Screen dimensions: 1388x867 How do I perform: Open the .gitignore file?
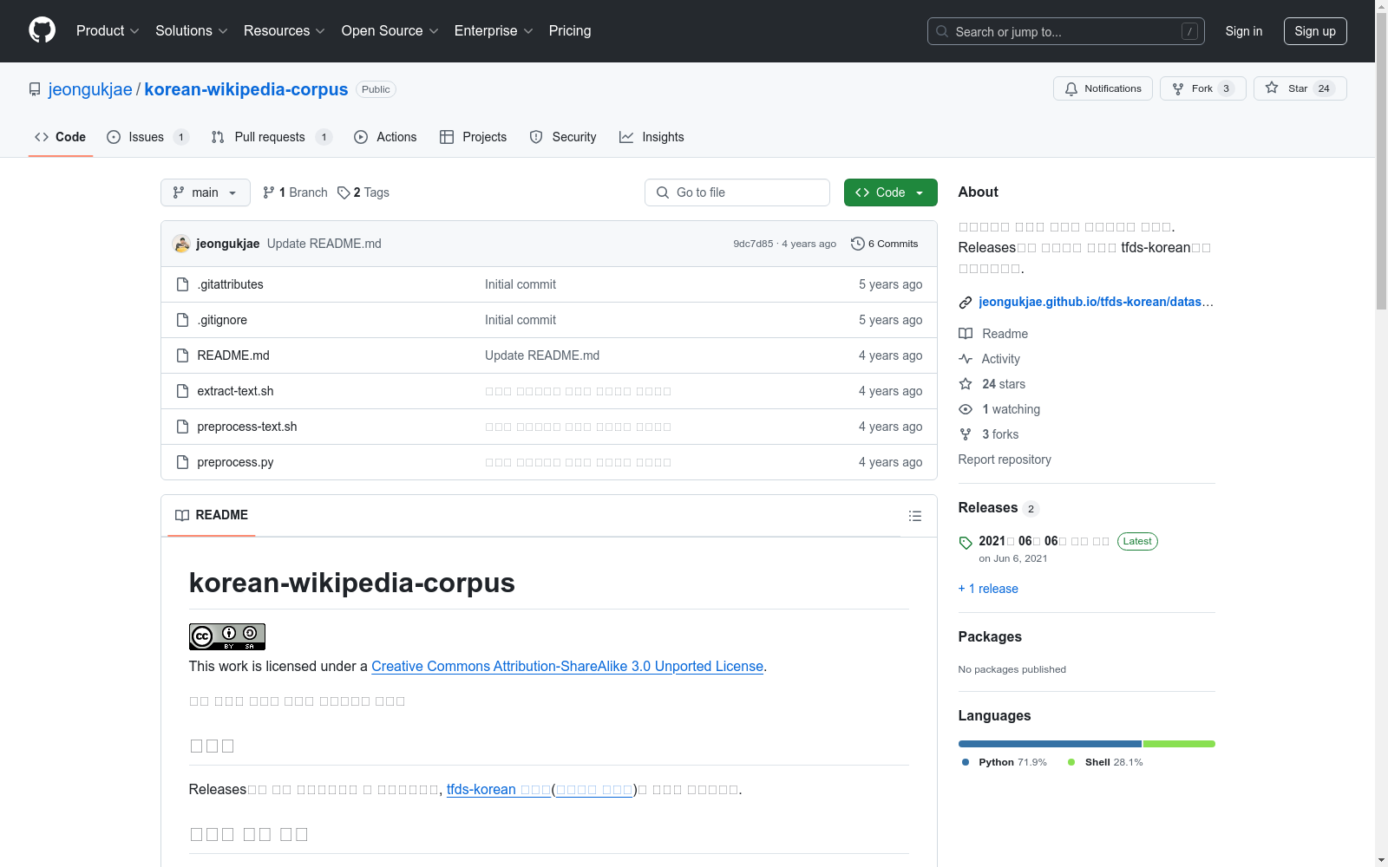pos(222,320)
